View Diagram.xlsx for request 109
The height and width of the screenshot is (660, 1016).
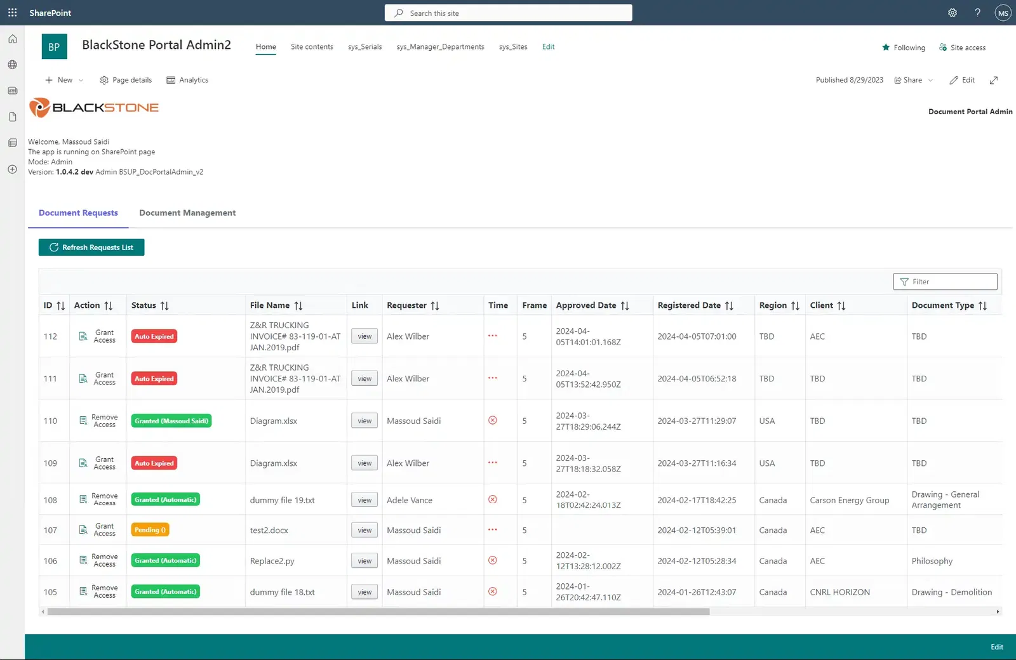364,463
